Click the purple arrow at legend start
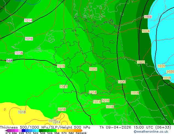The width and height of the screenshot is (174, 134). click(6, 130)
